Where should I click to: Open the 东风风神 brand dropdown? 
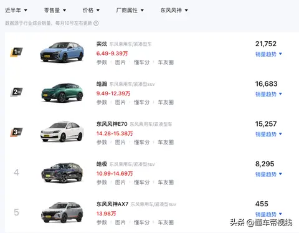pyautogui.click(x=174, y=10)
